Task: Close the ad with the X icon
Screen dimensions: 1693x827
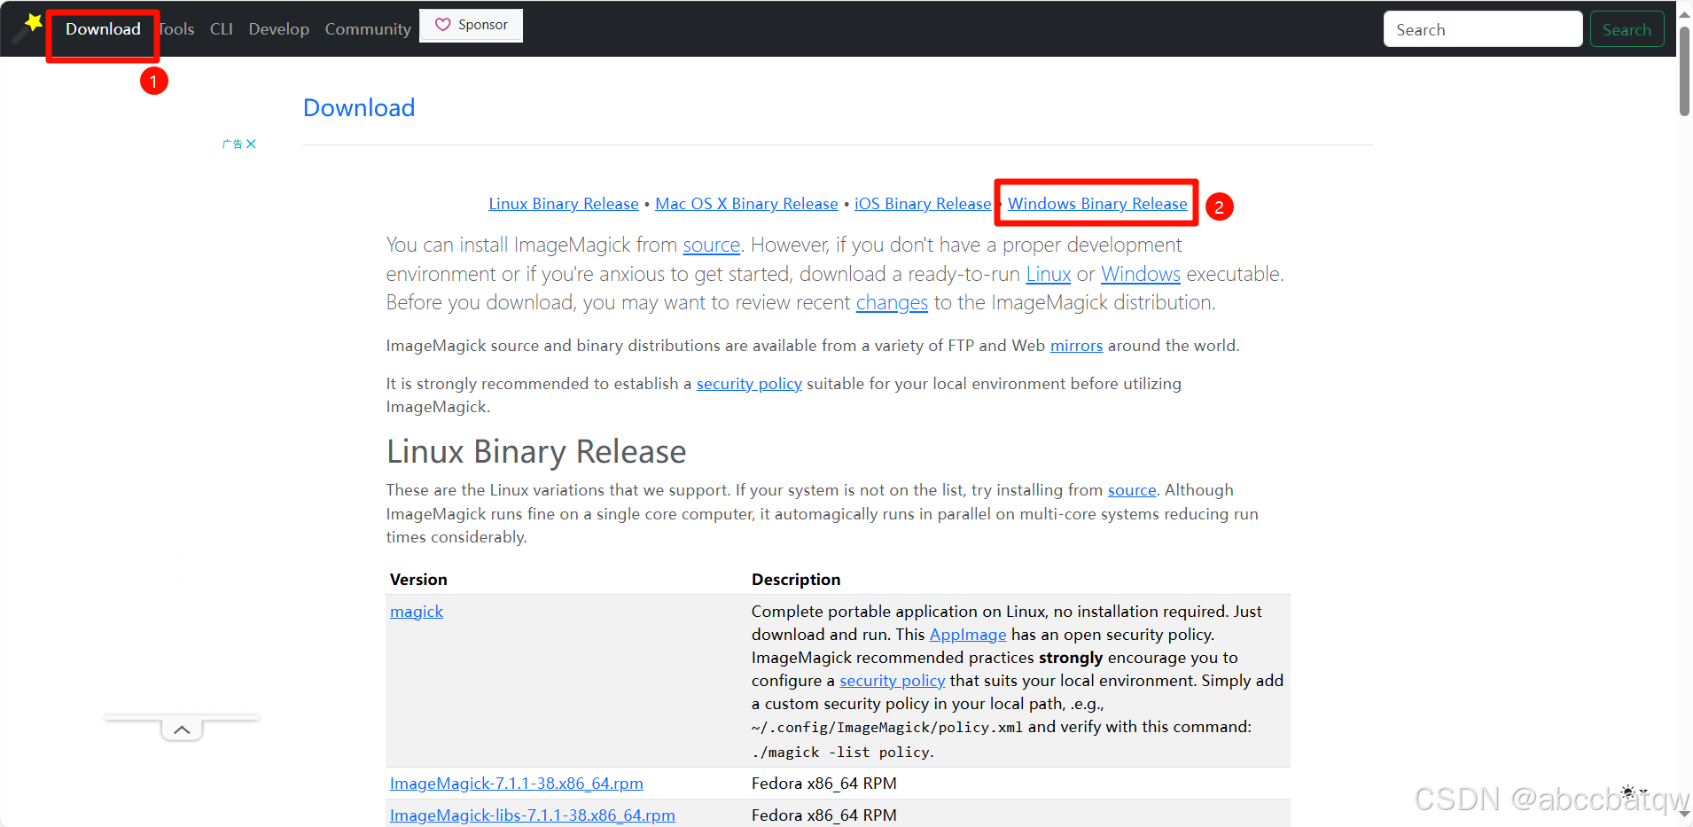Action: (251, 144)
